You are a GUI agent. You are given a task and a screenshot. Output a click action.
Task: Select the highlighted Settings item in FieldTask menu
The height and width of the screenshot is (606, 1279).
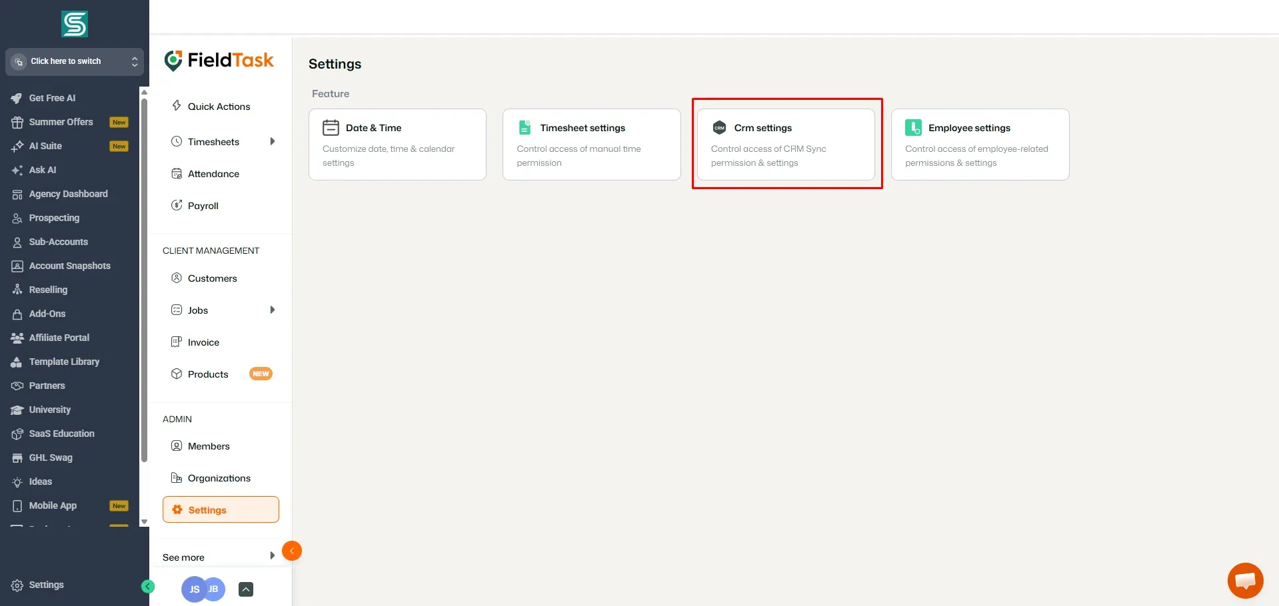[221, 509]
